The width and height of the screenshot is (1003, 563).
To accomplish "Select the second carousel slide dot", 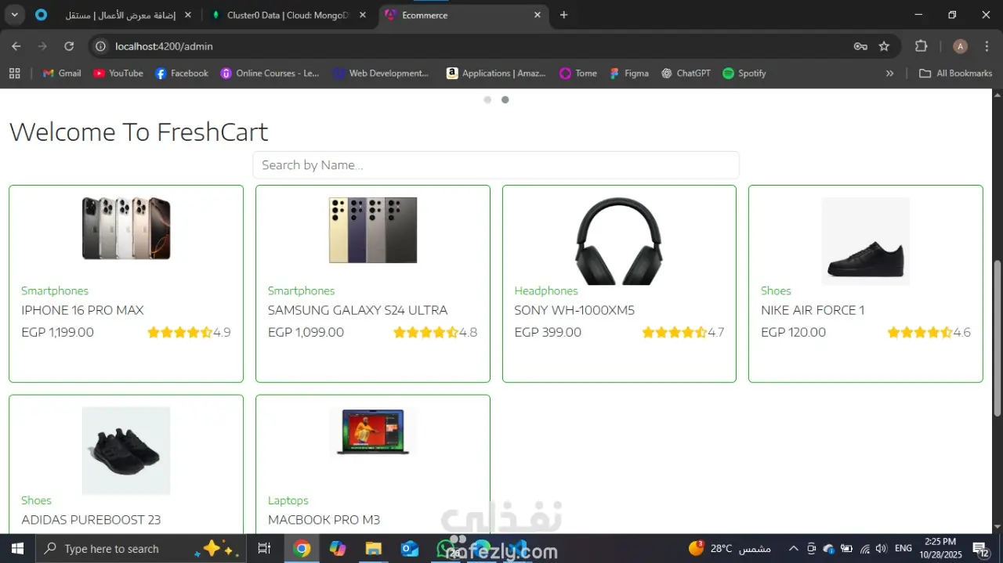I will 505,99.
